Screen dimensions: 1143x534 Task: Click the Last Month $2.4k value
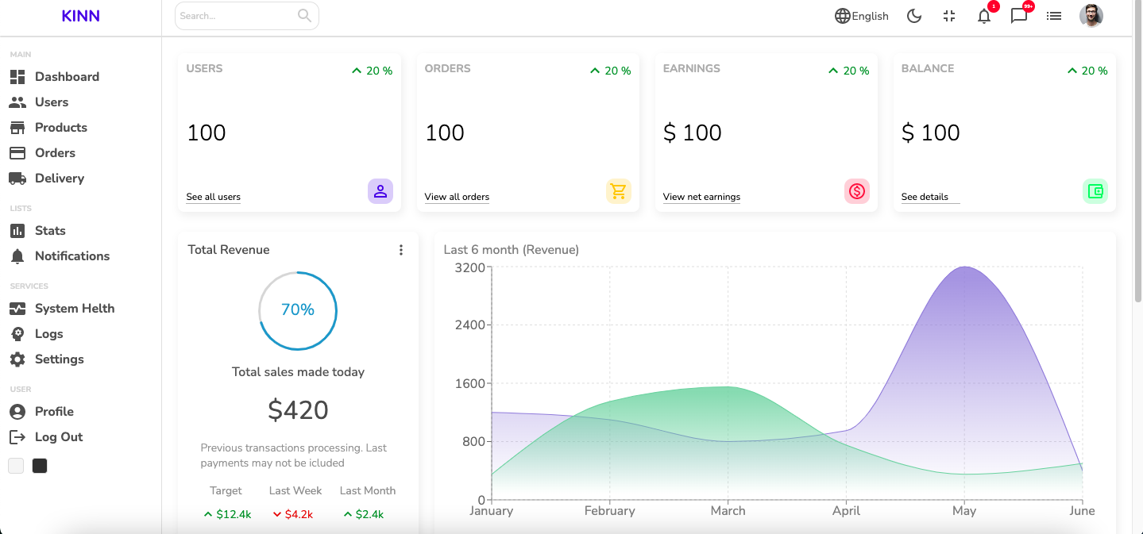(364, 514)
